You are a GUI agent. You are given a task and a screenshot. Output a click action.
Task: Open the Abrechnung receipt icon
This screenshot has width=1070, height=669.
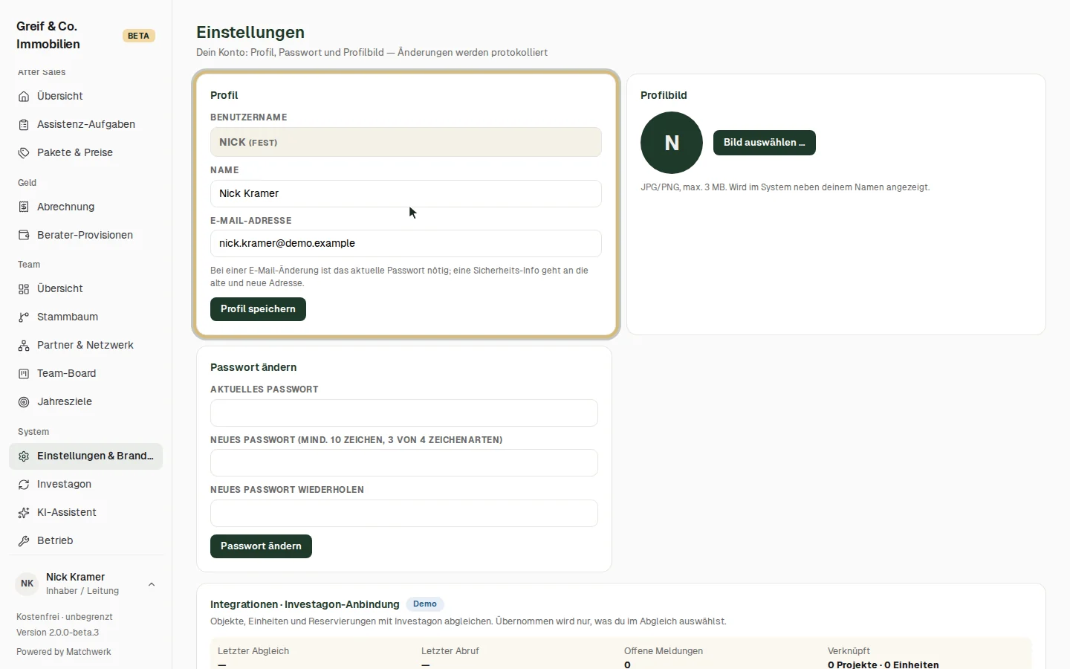pyautogui.click(x=24, y=207)
